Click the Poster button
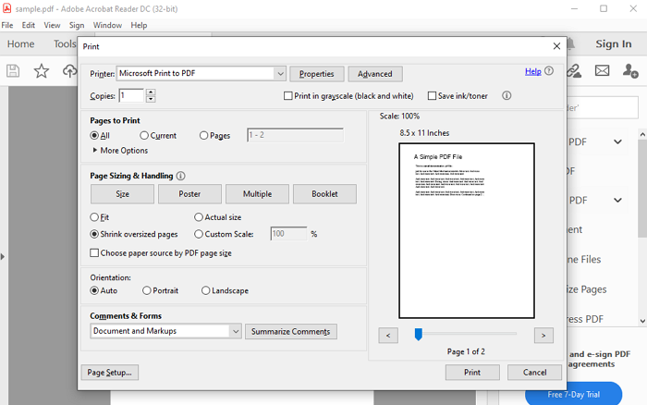This screenshot has height=405, width=647. click(x=189, y=194)
